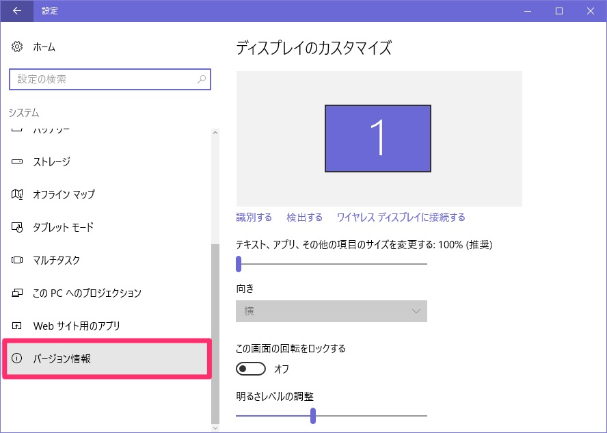Click the search magnifier icon
Image resolution: width=607 pixels, height=433 pixels.
pyautogui.click(x=201, y=79)
